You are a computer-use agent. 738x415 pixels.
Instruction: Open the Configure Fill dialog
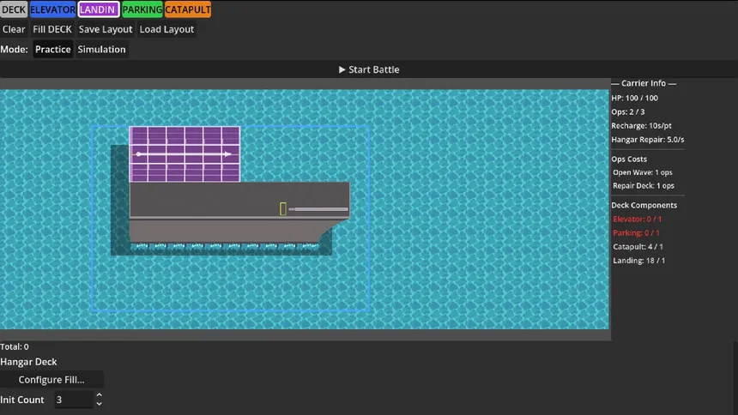(x=51, y=380)
